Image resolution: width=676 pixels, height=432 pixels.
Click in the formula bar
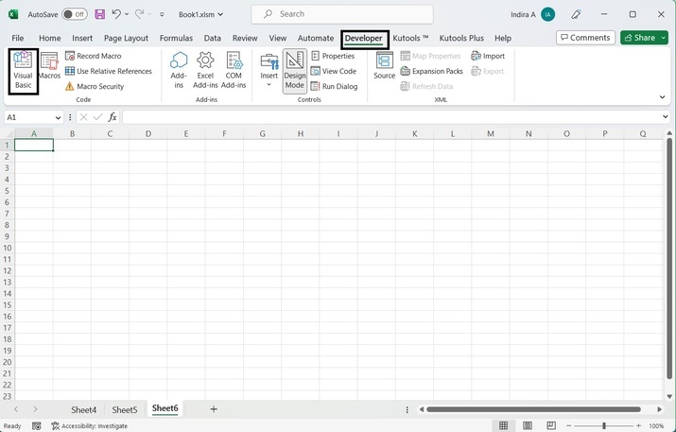[x=391, y=117]
